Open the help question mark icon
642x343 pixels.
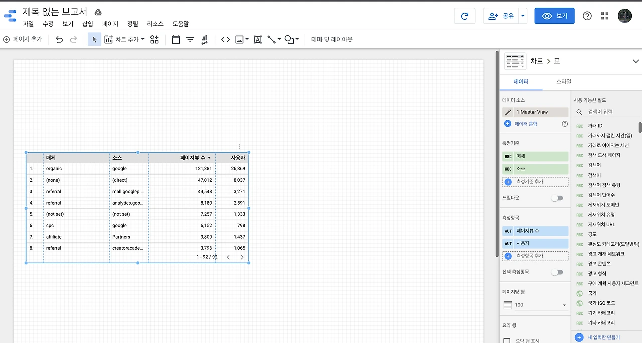[x=587, y=16]
